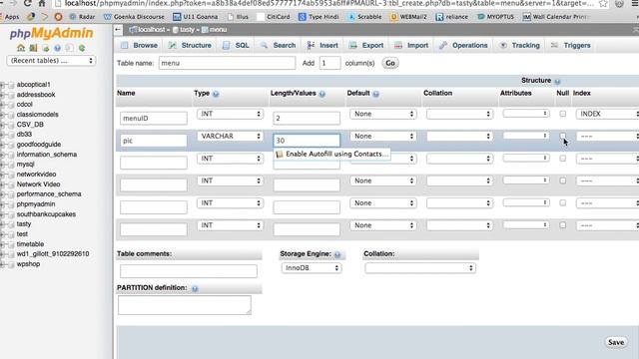Image resolution: width=639 pixels, height=359 pixels.
Task: Open the goodfoodguide database link
Action: (x=39, y=145)
